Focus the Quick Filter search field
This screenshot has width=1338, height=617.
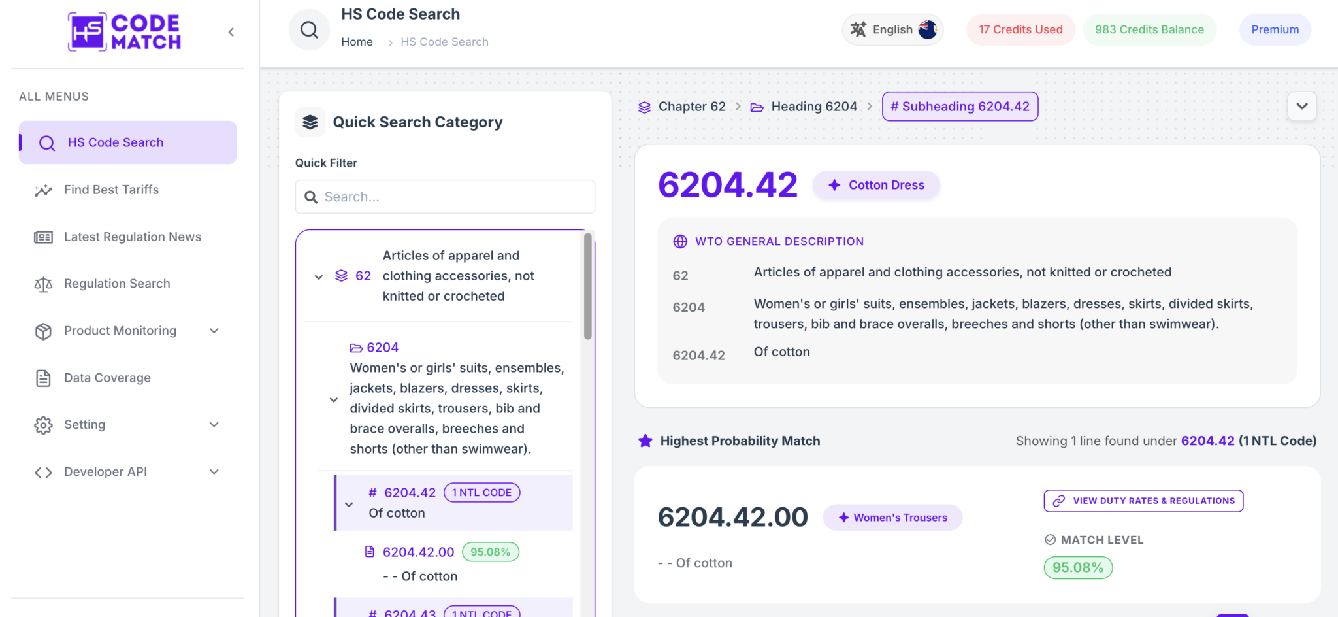tap(445, 197)
